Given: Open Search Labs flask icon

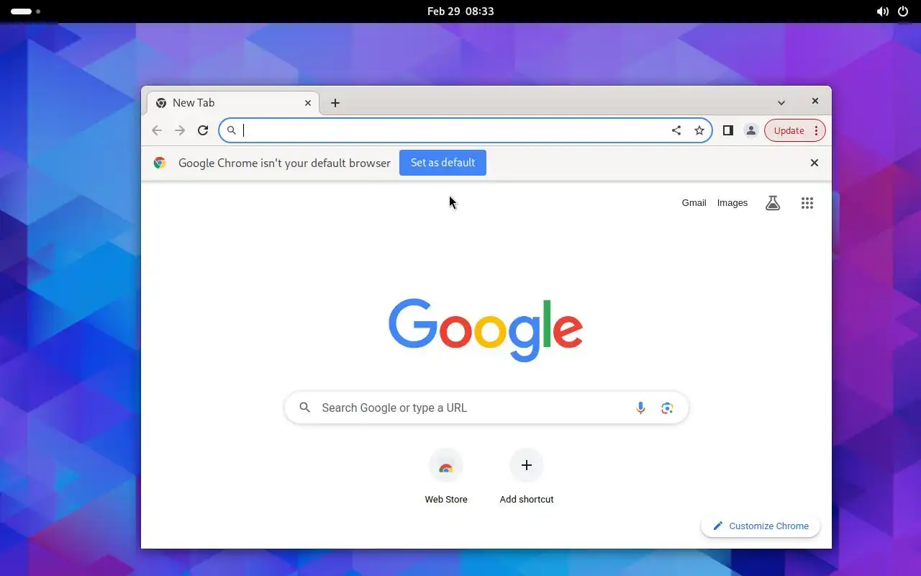Looking at the screenshot, I should point(773,203).
